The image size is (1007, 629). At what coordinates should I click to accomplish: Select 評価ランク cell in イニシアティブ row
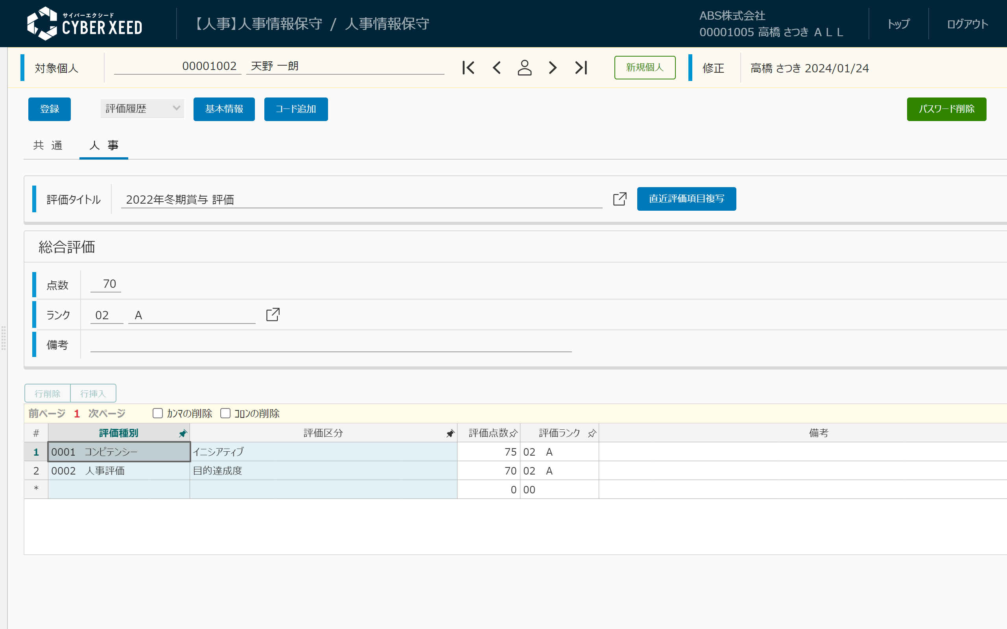559,452
